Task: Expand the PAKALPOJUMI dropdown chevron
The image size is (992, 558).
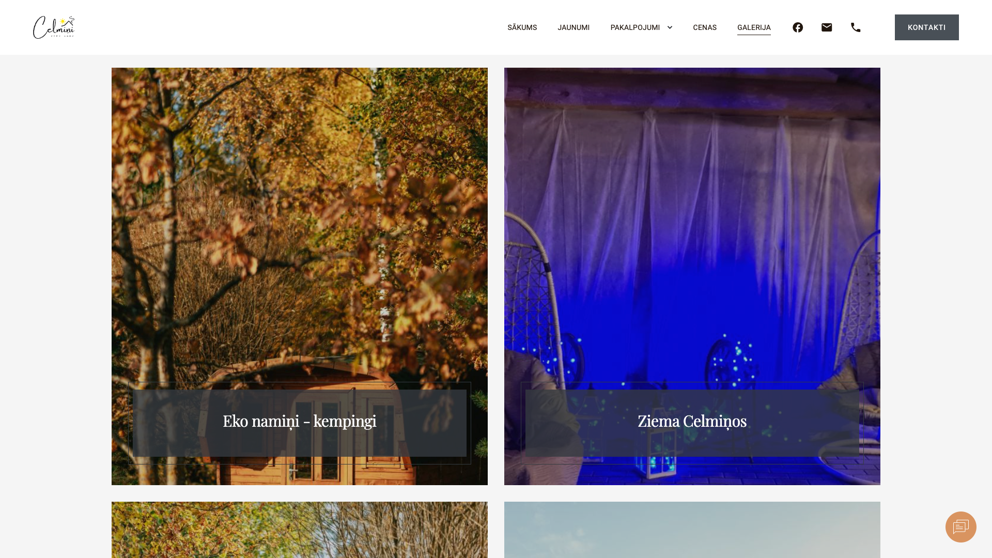Action: pyautogui.click(x=670, y=27)
